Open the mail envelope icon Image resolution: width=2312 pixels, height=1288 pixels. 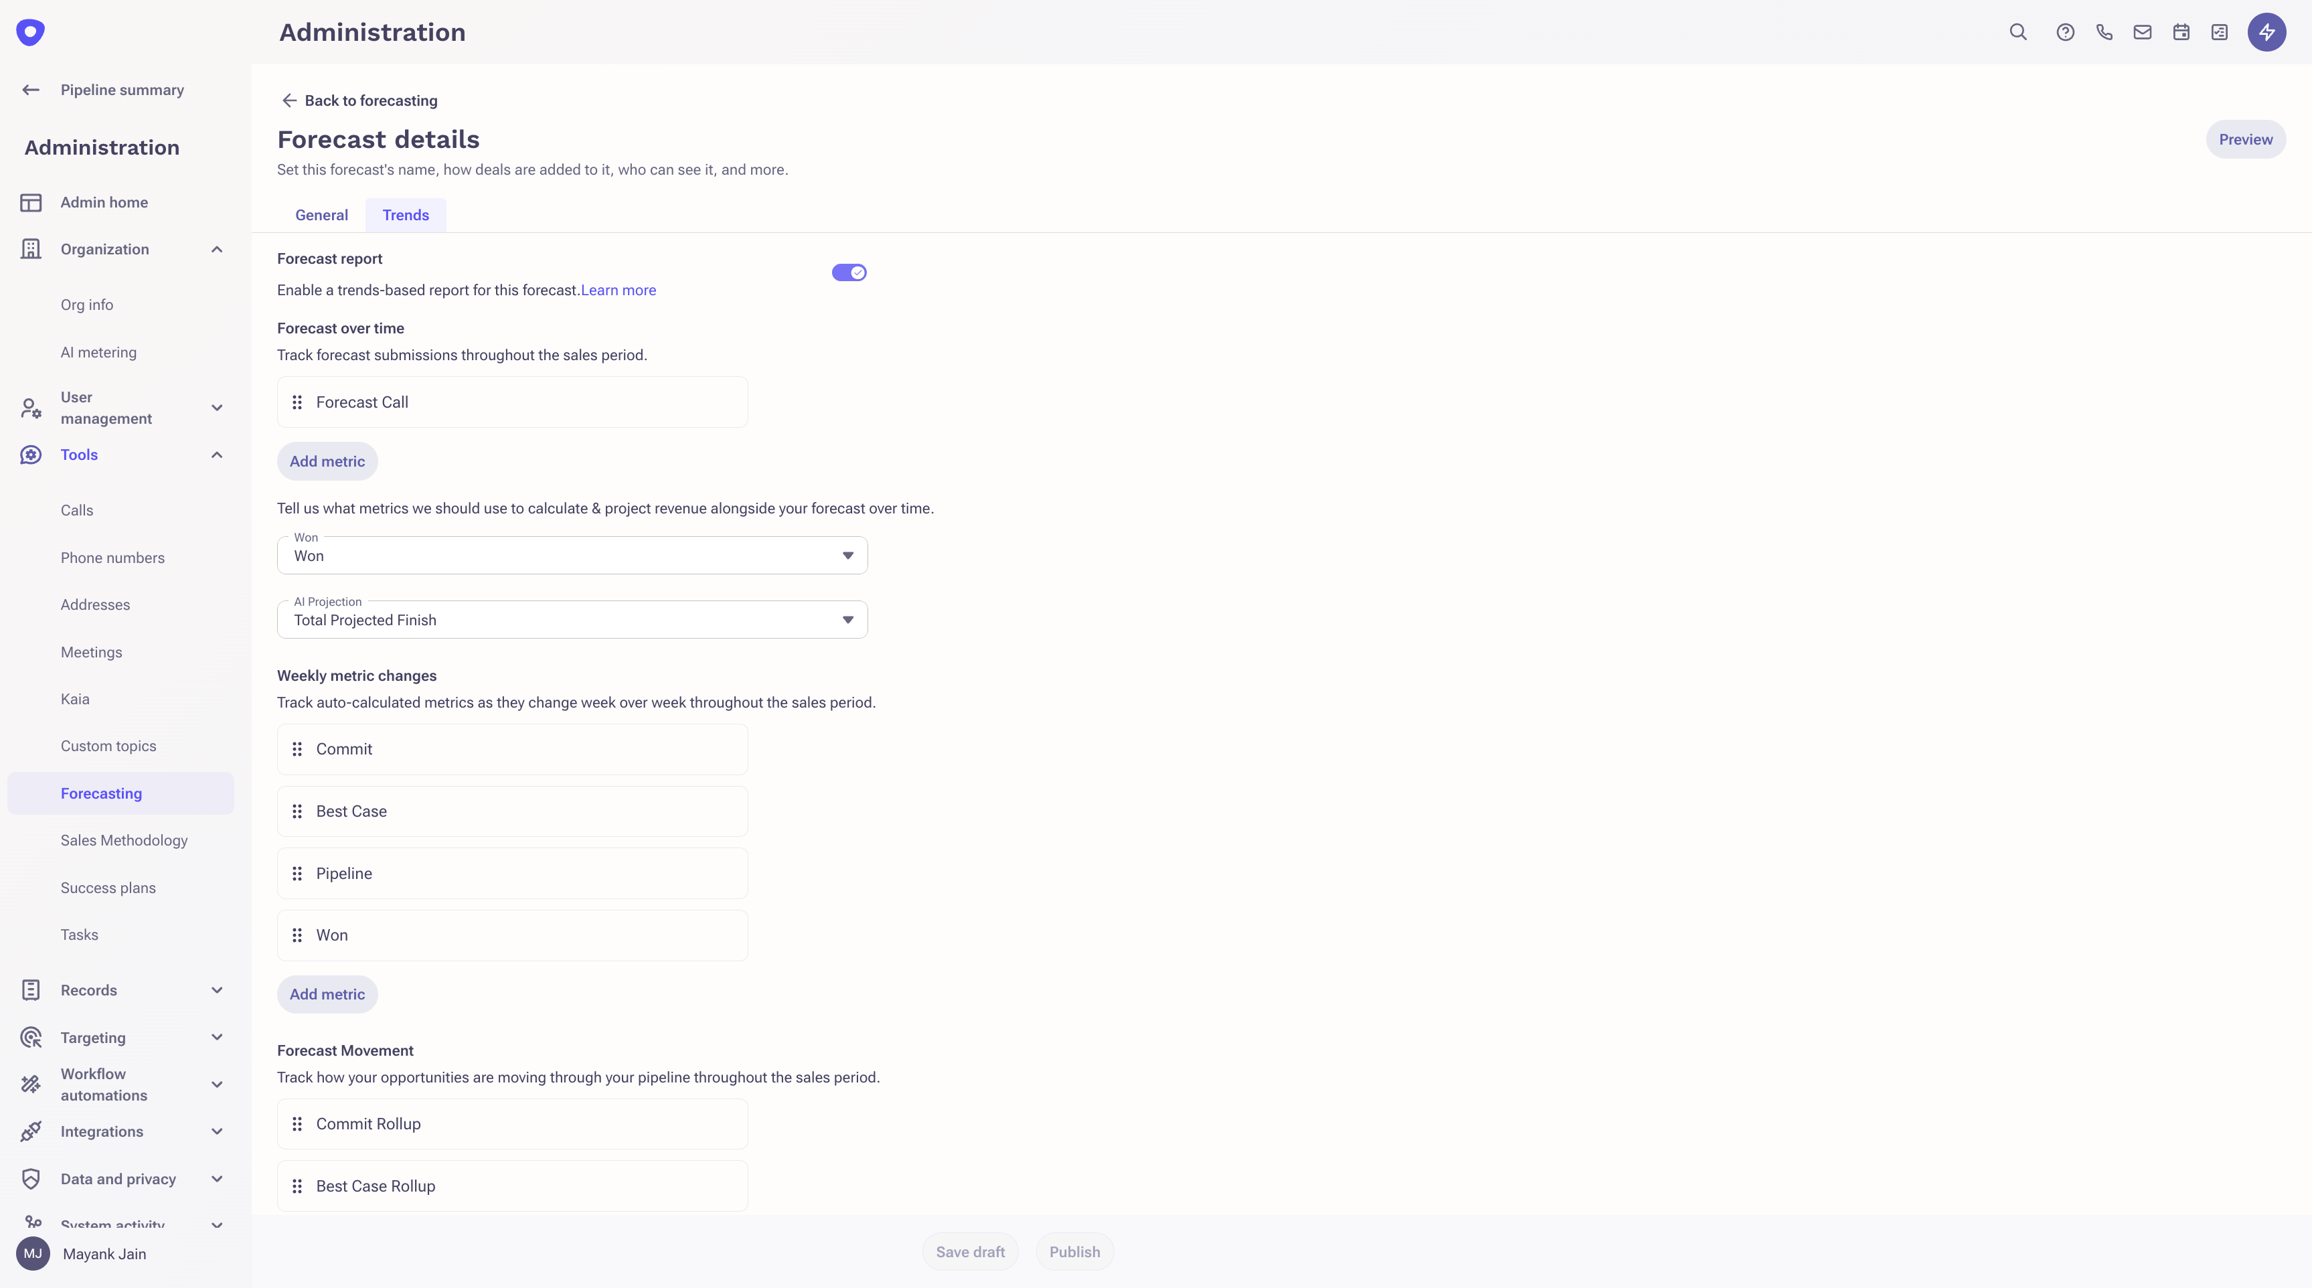(2143, 32)
